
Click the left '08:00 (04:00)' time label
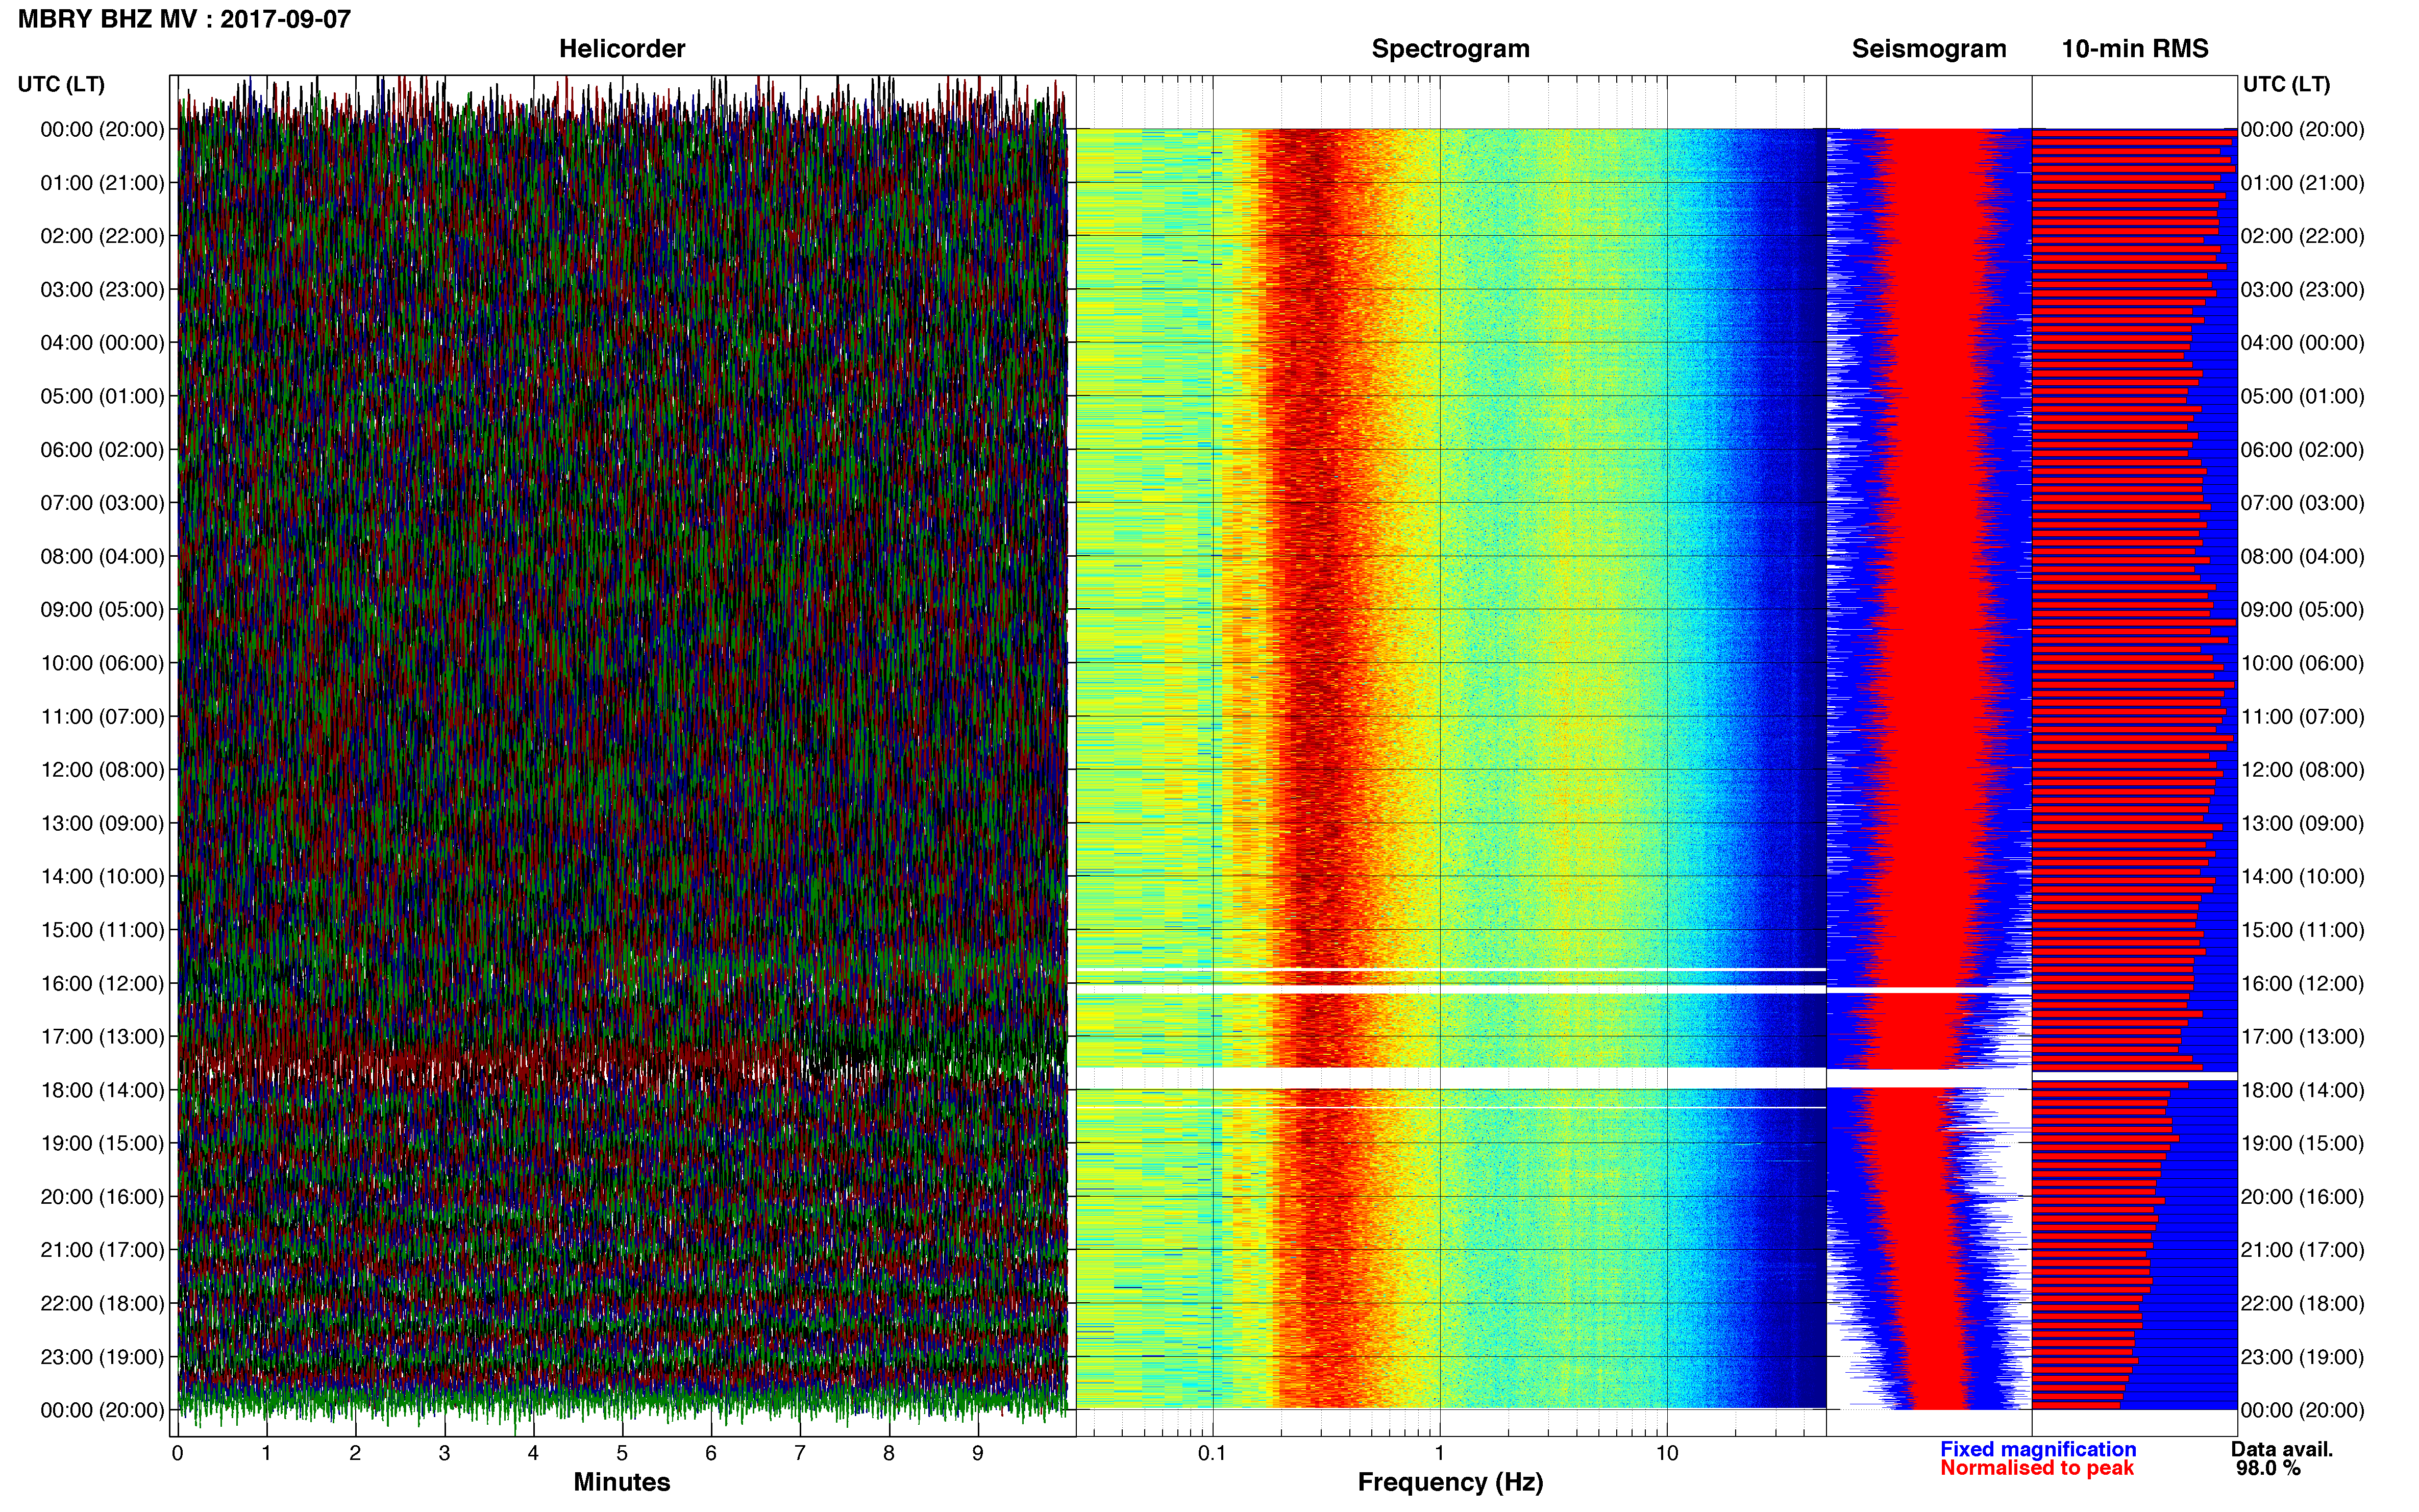(x=102, y=556)
